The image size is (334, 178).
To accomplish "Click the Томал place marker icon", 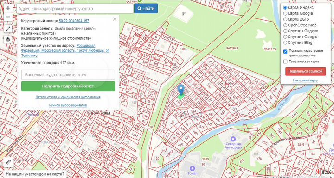I will click(x=193, y=168).
